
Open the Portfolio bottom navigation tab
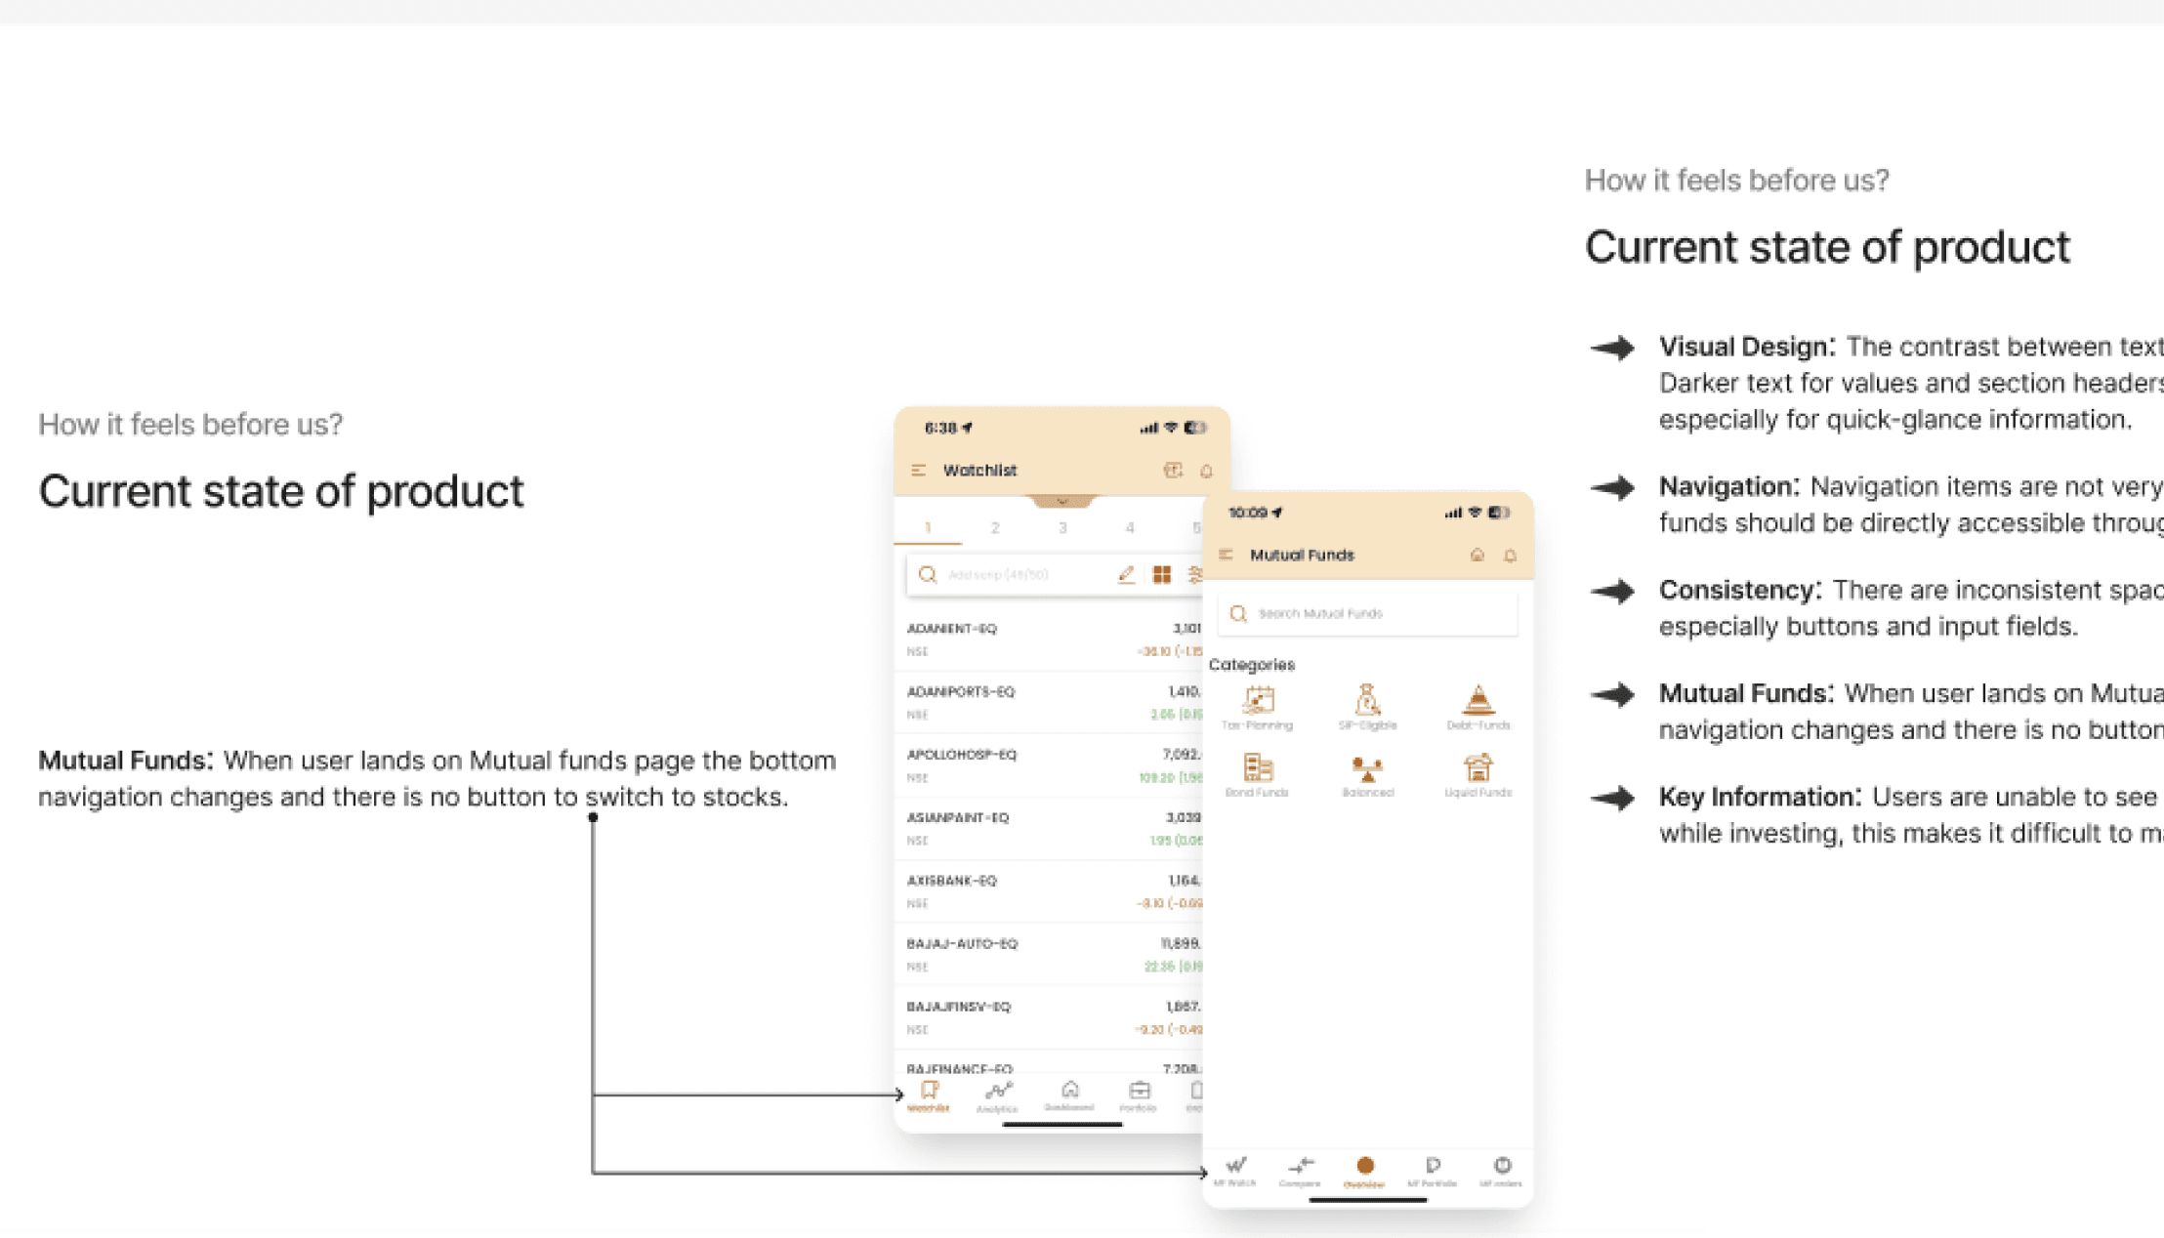[1139, 1096]
